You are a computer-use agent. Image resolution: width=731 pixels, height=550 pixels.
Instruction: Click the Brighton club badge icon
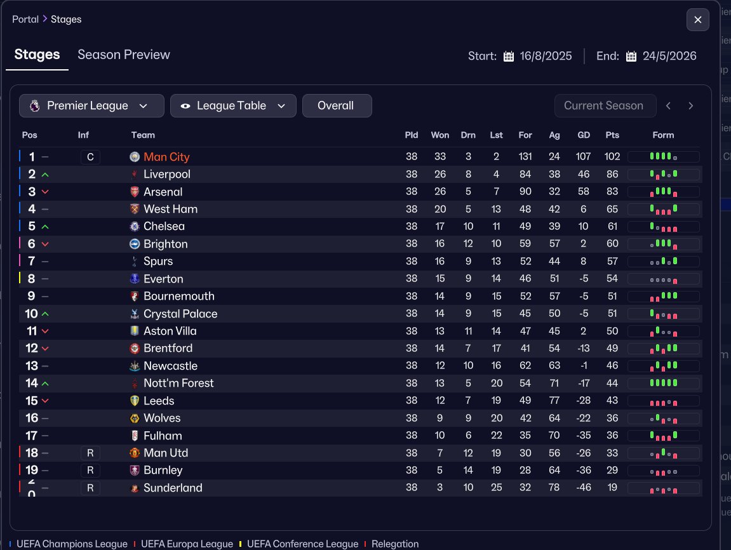click(x=134, y=244)
